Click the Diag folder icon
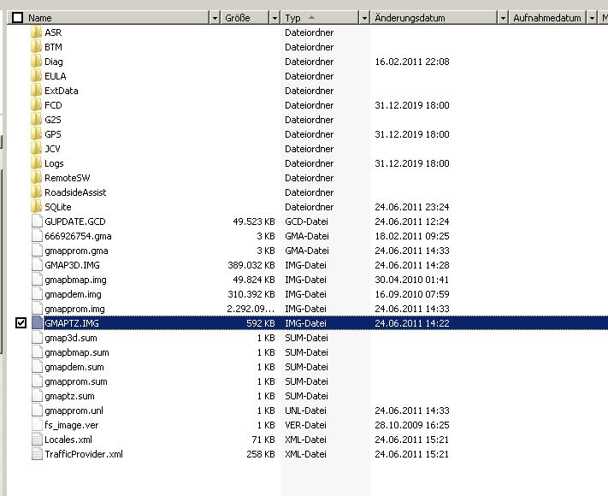 click(x=36, y=62)
